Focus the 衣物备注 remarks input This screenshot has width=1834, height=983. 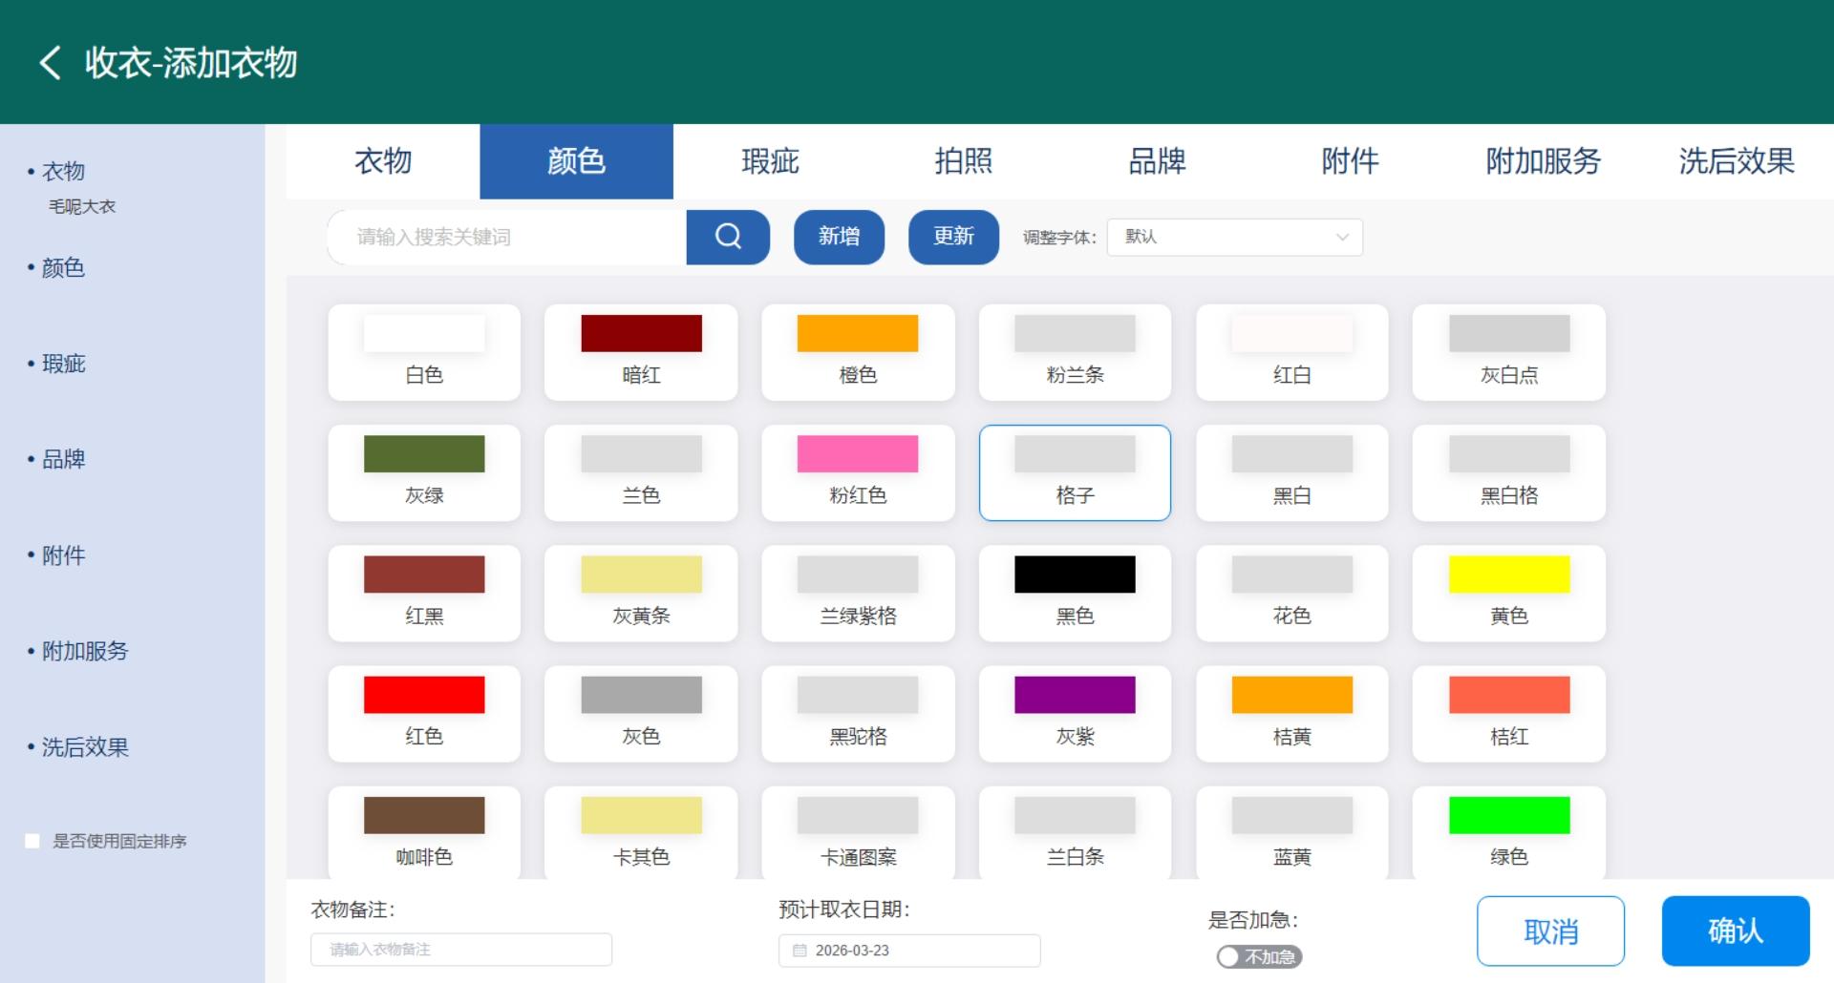(x=461, y=950)
